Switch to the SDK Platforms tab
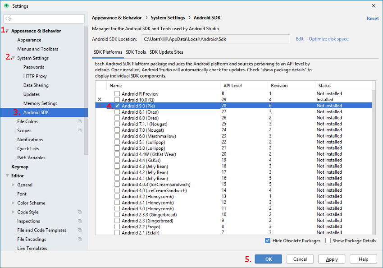This screenshot has width=383, height=268. (x=108, y=52)
